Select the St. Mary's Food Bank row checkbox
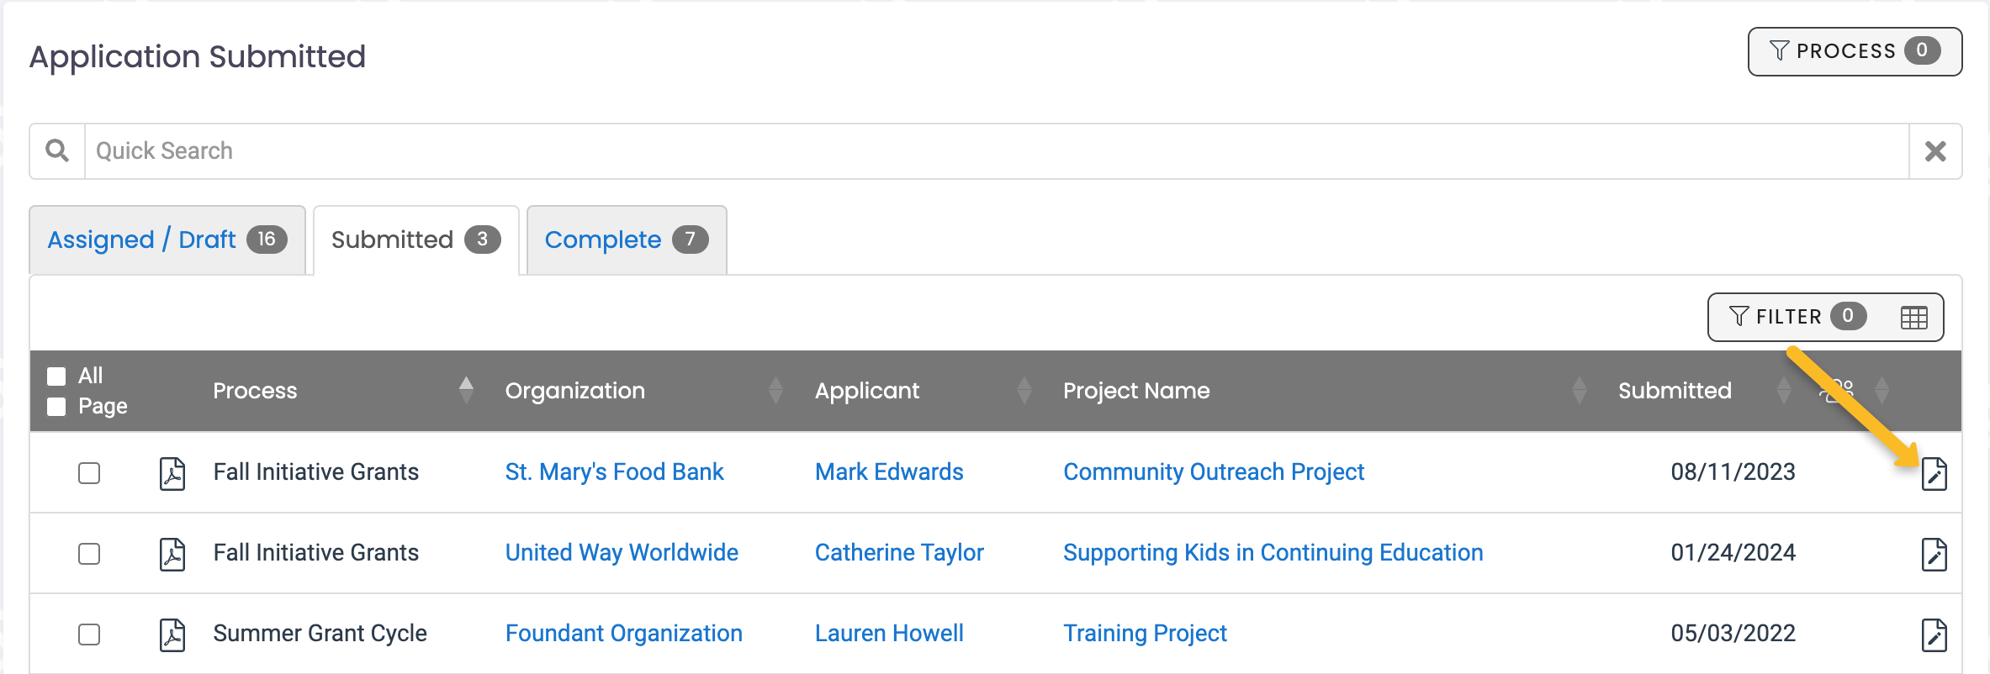Viewport: 1990px width, 674px height. 89,473
